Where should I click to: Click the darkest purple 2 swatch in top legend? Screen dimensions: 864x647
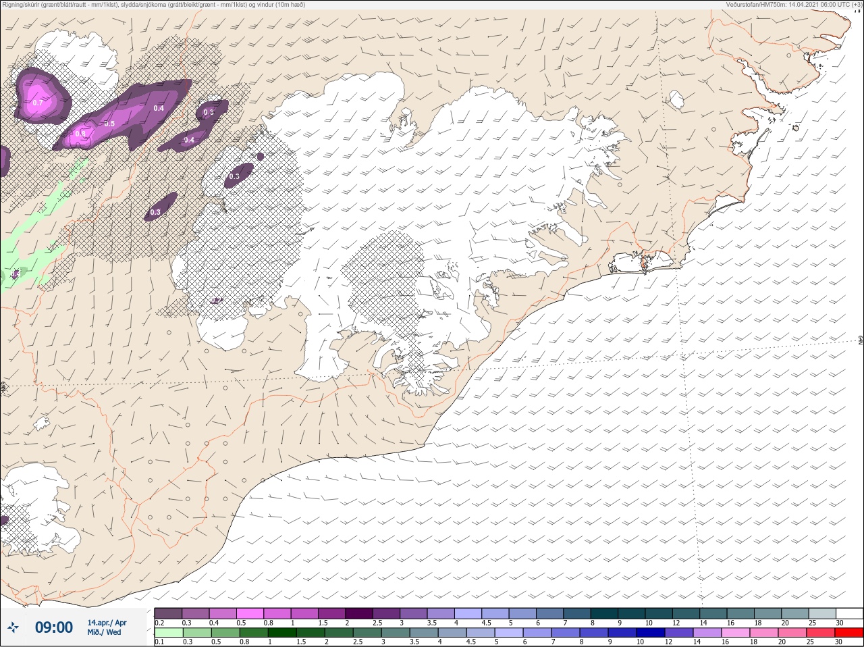[x=359, y=613]
